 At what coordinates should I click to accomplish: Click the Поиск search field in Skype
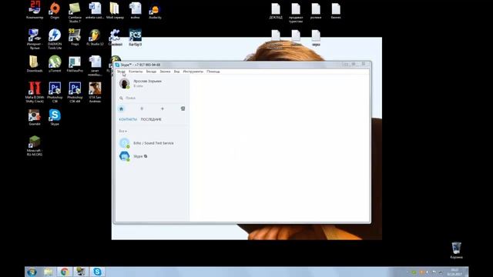click(x=153, y=98)
